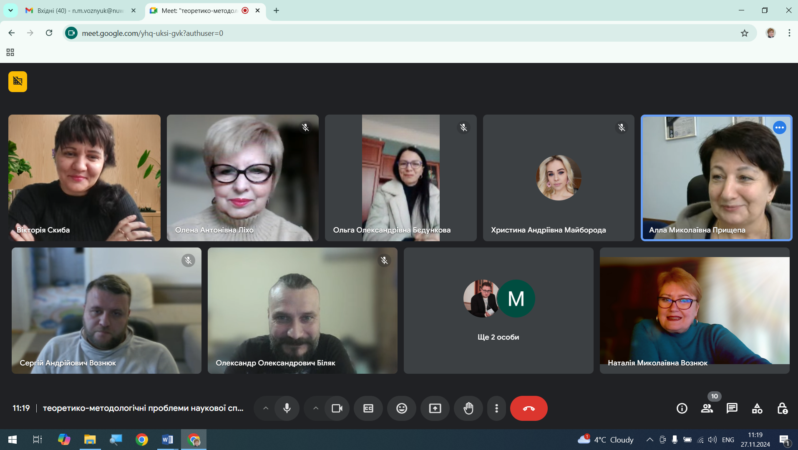Screen dimensions: 798x450
Task: Go forward to next page
Action: (30, 33)
